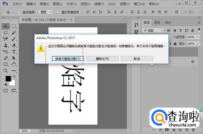Close the 未标题-1 document tab

71,20
